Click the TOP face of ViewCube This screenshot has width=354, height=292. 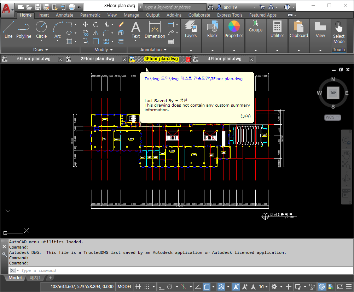pyautogui.click(x=333, y=93)
